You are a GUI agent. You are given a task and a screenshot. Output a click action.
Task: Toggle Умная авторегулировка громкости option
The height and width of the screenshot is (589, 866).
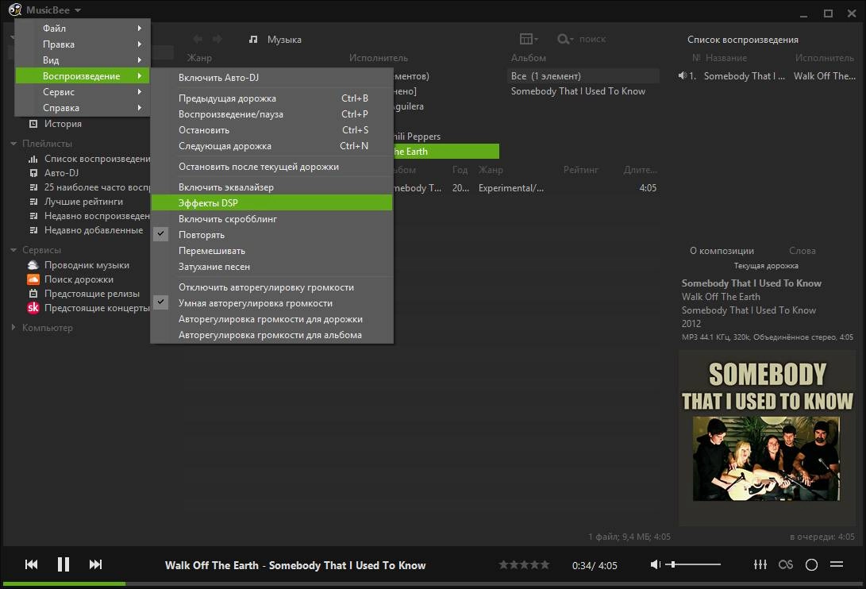pos(271,303)
